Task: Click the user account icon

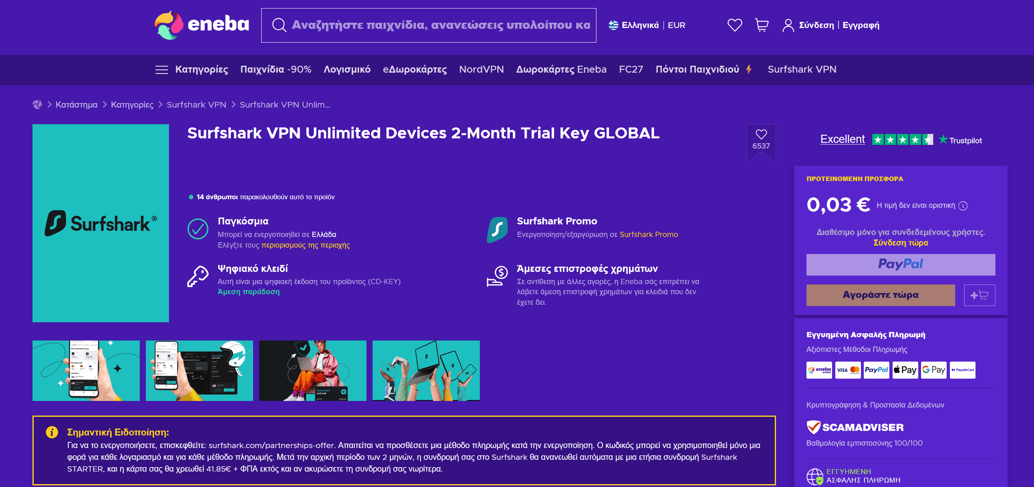Action: [x=788, y=25]
